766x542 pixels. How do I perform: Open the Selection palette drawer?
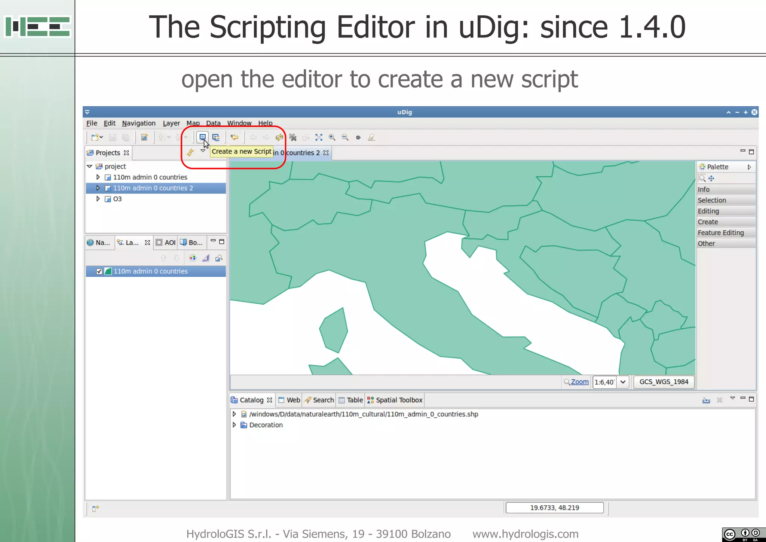click(x=726, y=200)
